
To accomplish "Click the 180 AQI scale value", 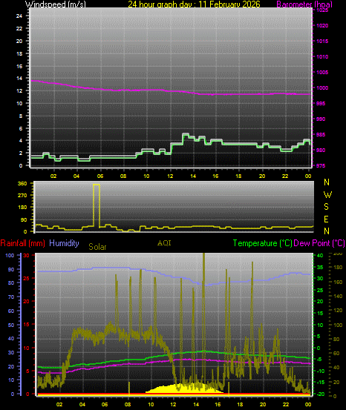I will click(338, 267).
